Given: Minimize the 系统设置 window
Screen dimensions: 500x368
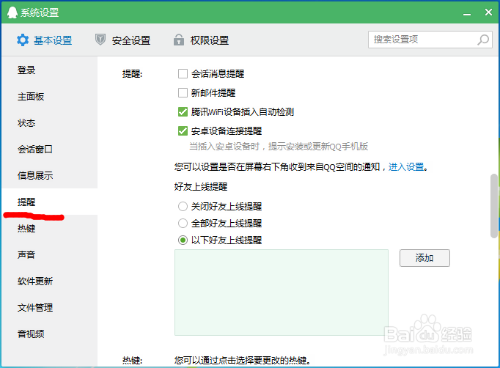Looking at the screenshot, I should (x=467, y=13).
